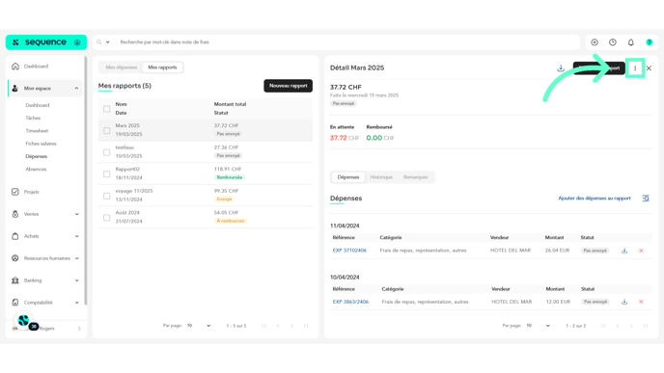The height and width of the screenshot is (373, 664).
Task: Open Projets checkmark icon in sidebar
Action: 15,192
